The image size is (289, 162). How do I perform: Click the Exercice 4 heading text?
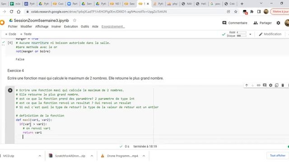16,71
